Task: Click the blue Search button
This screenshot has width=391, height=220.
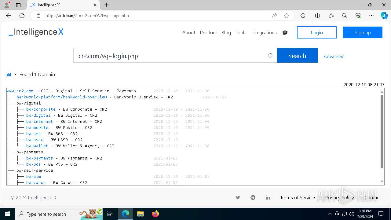Action: pos(297,56)
